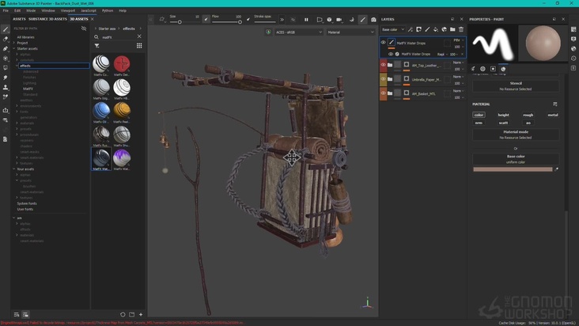Viewport: 579px width, 326px height.
Task: Open the camera settings icon in viewport toolbar
Action: pyautogui.click(x=339, y=20)
